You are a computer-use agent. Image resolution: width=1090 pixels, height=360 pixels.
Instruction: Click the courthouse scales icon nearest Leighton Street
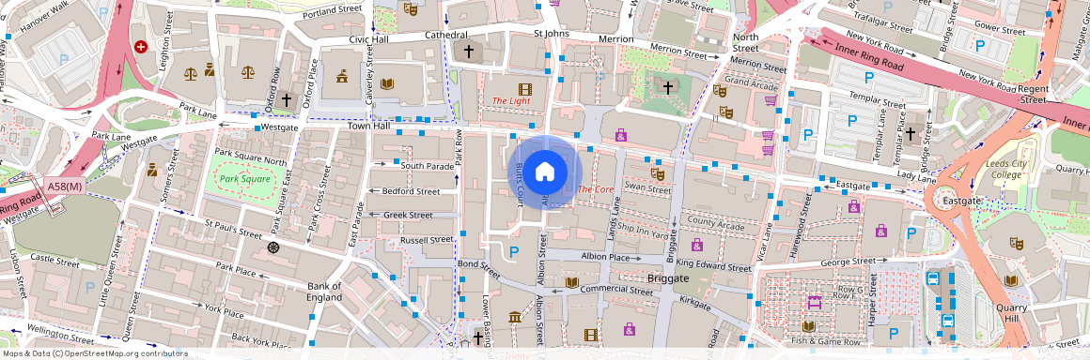pyautogui.click(x=191, y=72)
